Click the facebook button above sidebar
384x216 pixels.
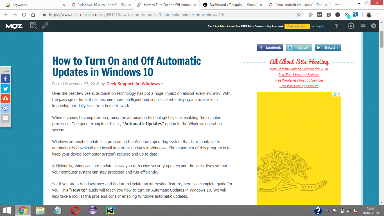[x=270, y=48]
